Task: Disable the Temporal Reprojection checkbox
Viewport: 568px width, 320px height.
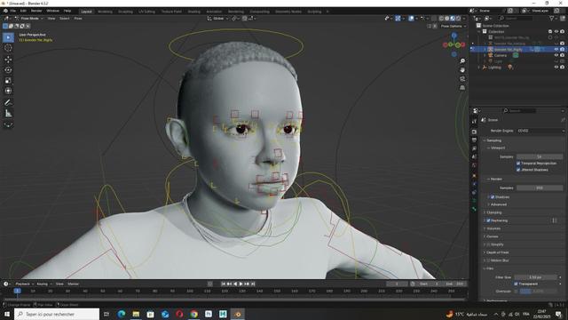Action: click(518, 164)
